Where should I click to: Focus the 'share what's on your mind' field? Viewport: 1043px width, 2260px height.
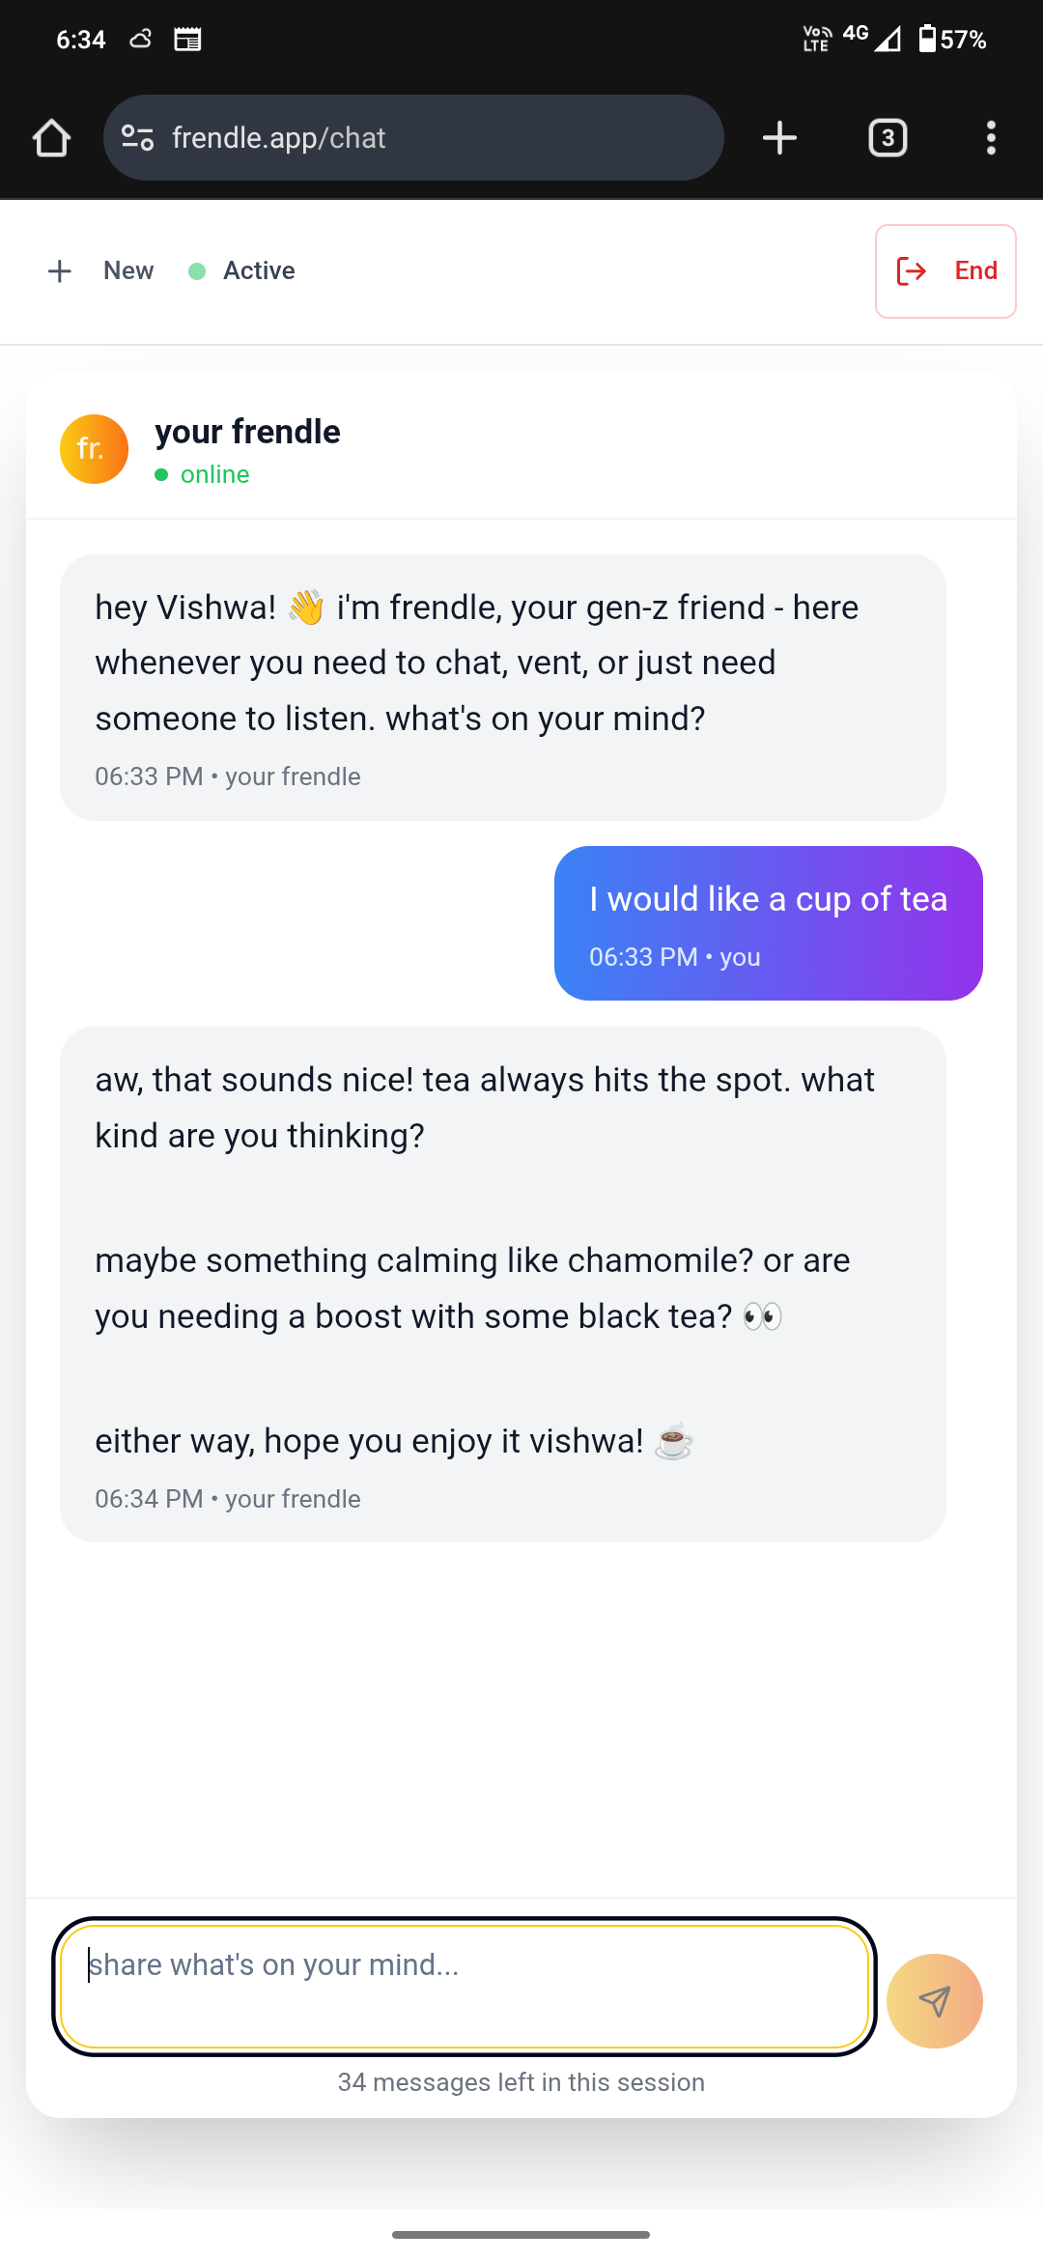click(x=464, y=1986)
